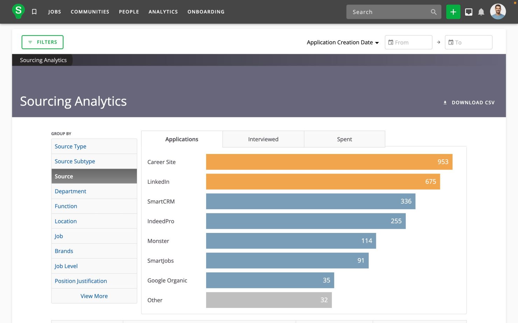The image size is (518, 323).
Task: Click the SmartCRM row label
Action: coord(161,201)
